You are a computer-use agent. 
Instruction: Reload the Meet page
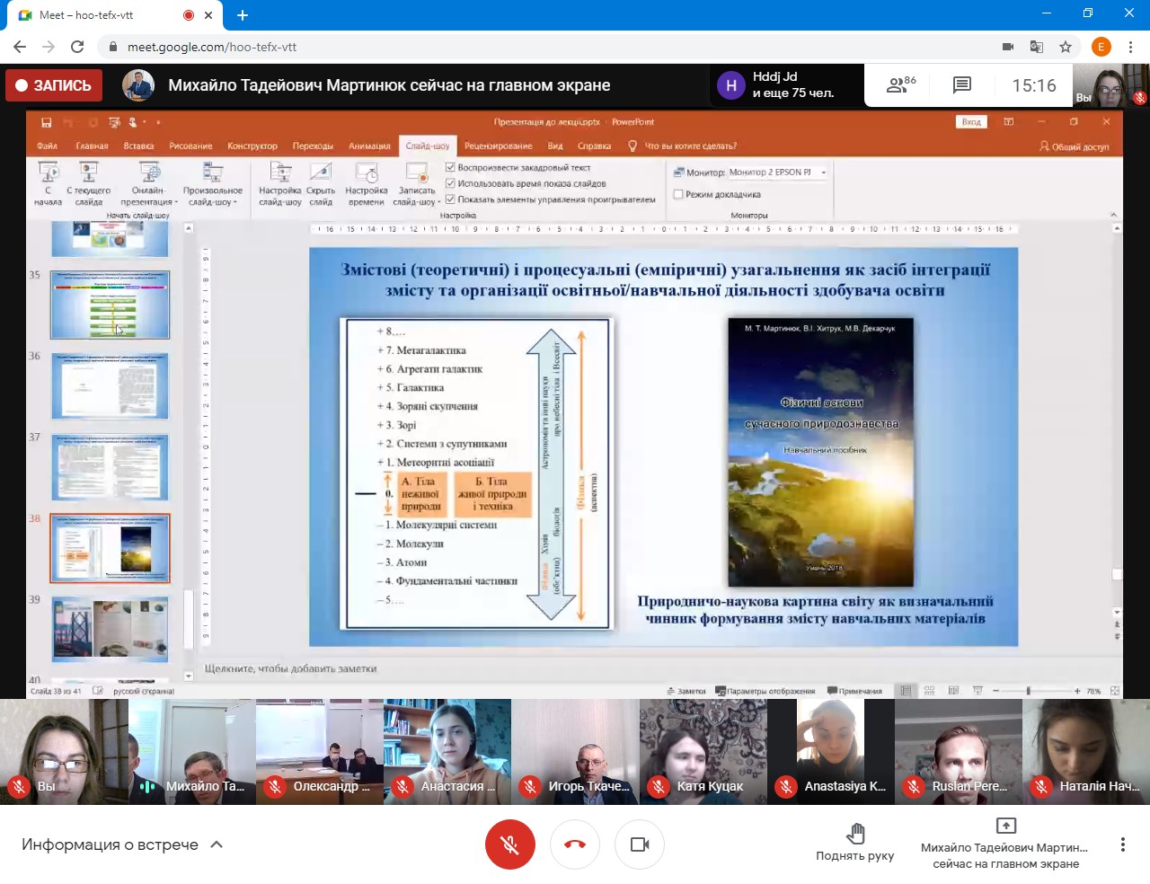click(x=77, y=47)
